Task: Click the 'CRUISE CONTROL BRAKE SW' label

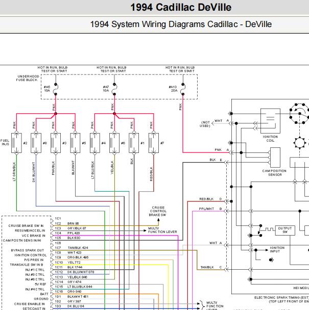Action: [x=158, y=211]
